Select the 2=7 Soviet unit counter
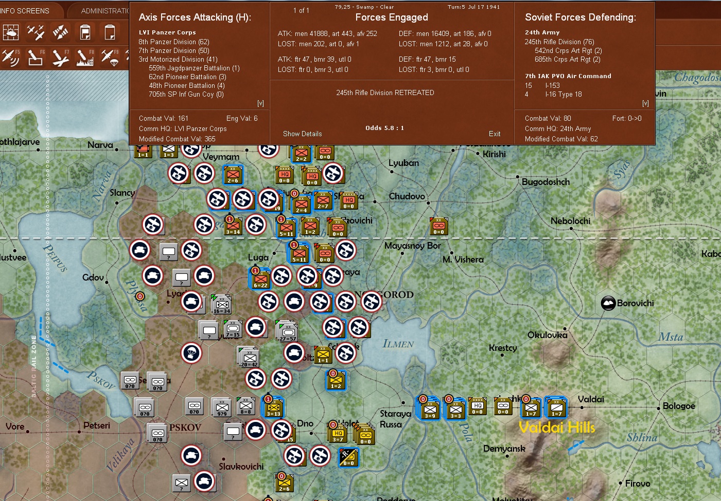 (323, 201)
